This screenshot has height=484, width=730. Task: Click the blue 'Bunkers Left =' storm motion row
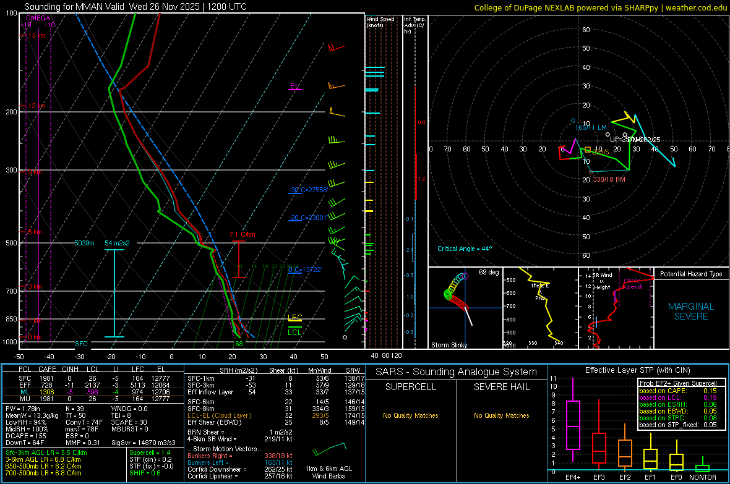pyautogui.click(x=240, y=462)
